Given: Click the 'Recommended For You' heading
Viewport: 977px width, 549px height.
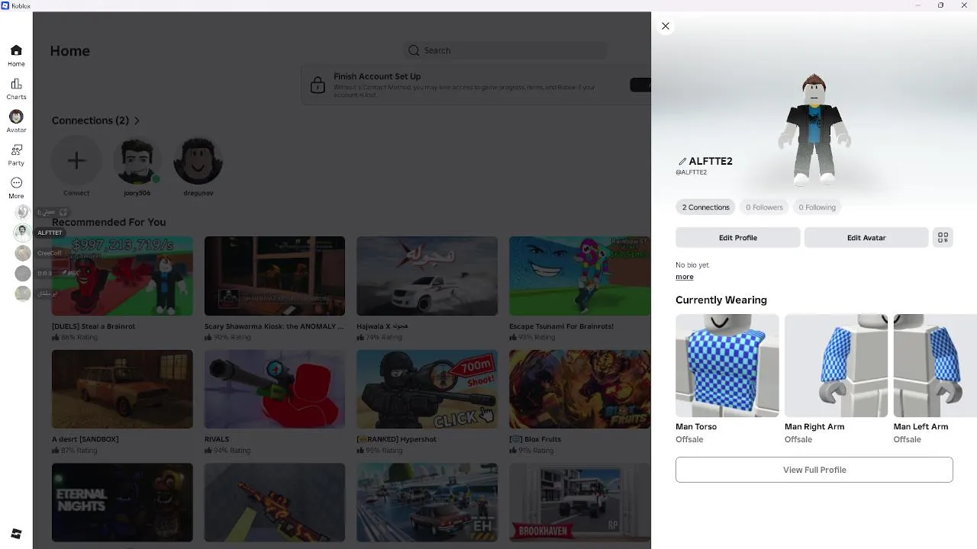Looking at the screenshot, I should click(x=108, y=222).
